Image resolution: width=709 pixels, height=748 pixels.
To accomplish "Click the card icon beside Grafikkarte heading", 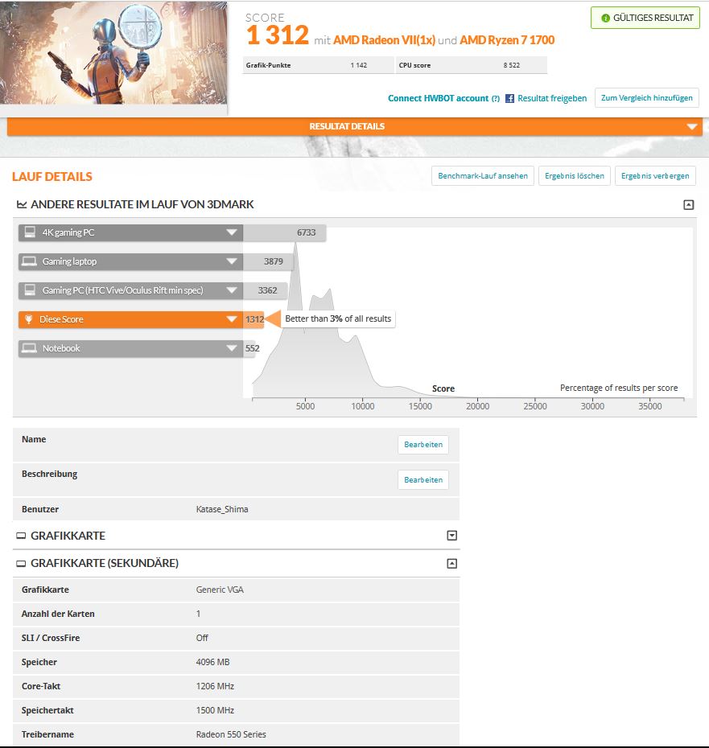I will coord(21,536).
